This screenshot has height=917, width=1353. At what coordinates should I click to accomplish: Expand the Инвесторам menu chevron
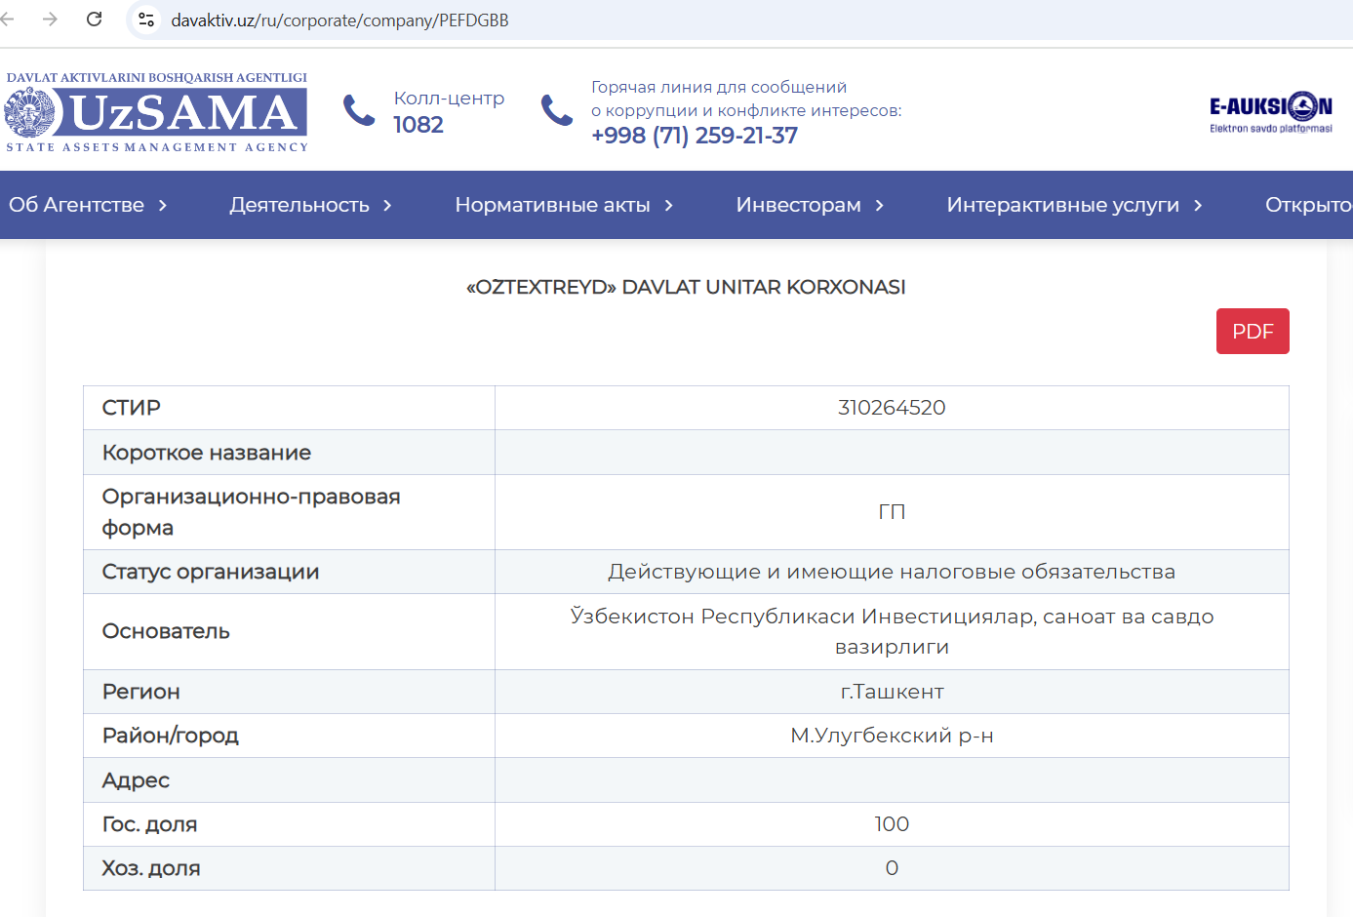coord(880,206)
